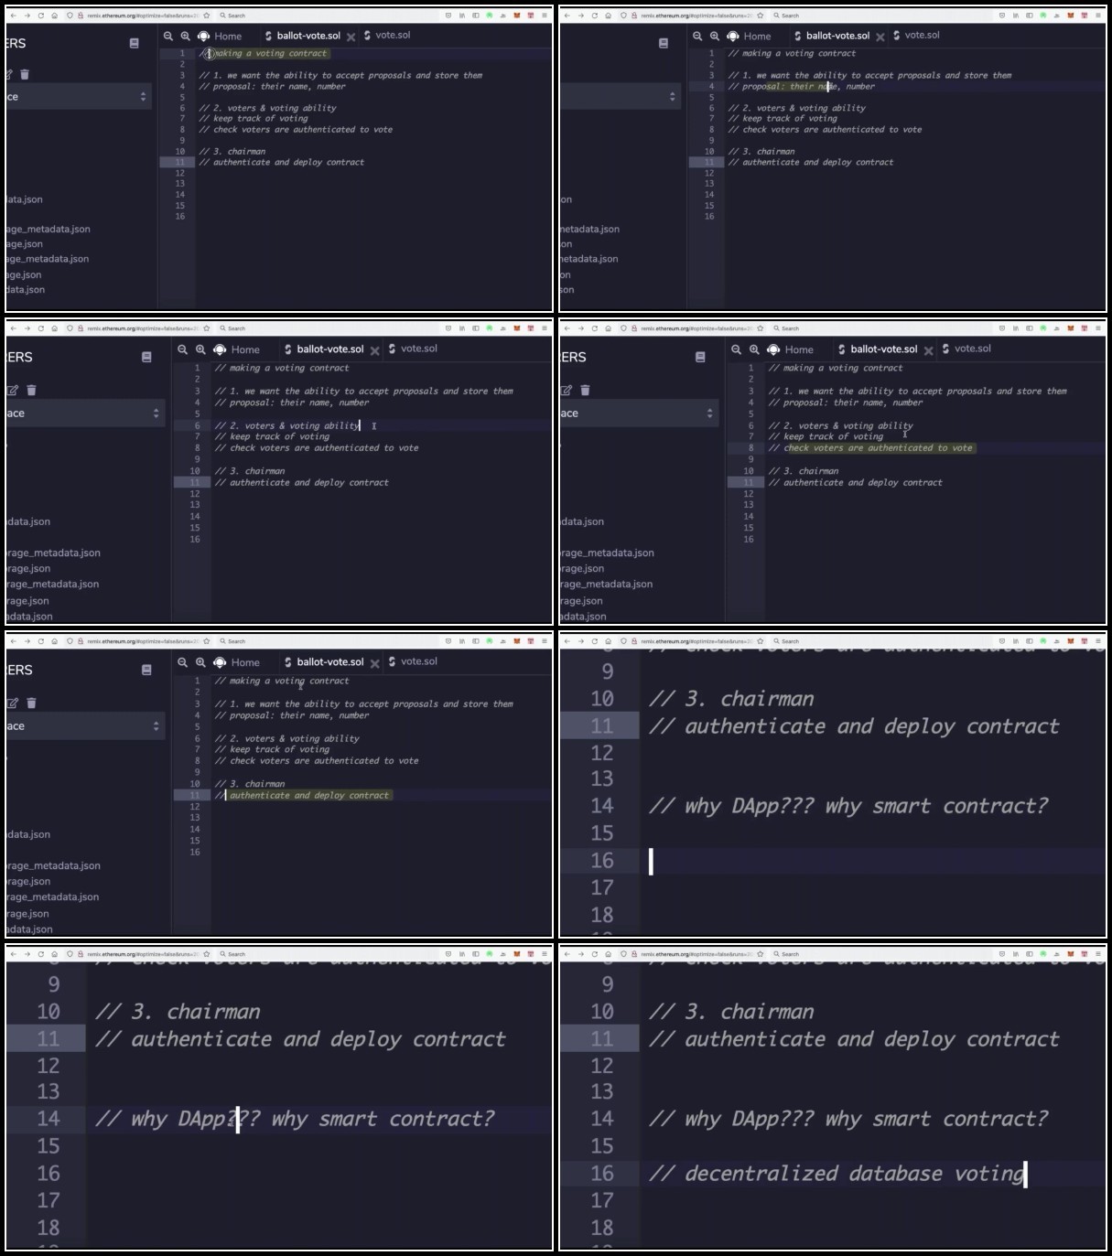Click "// 2. voters & voting ability" in middle-left frame
Image resolution: width=1112 pixels, height=1256 pixels.
pos(287,425)
